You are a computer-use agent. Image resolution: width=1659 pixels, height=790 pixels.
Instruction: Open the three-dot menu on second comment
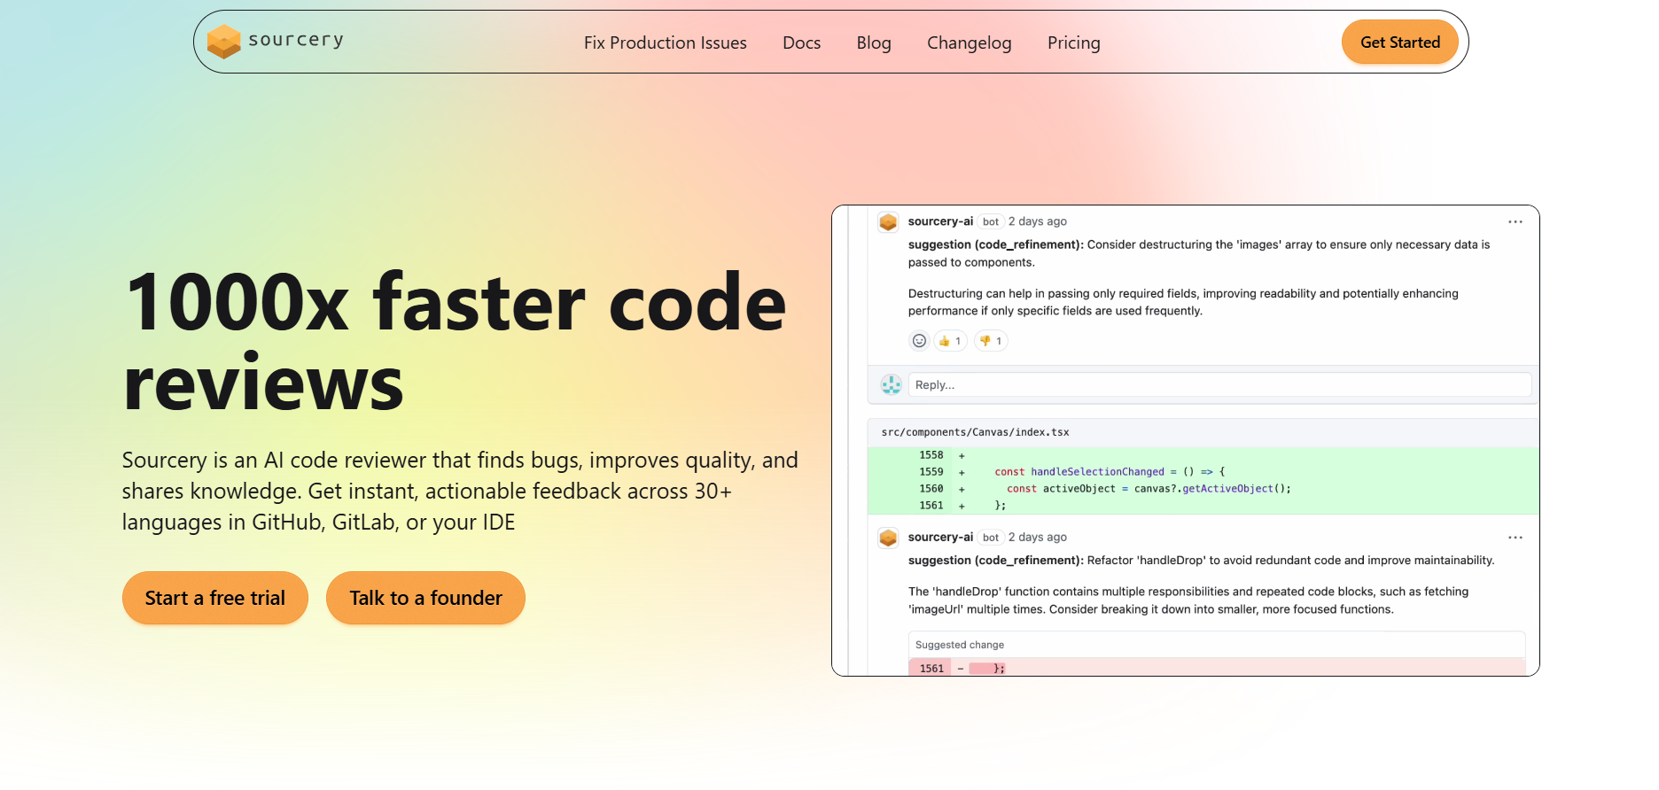point(1515,538)
